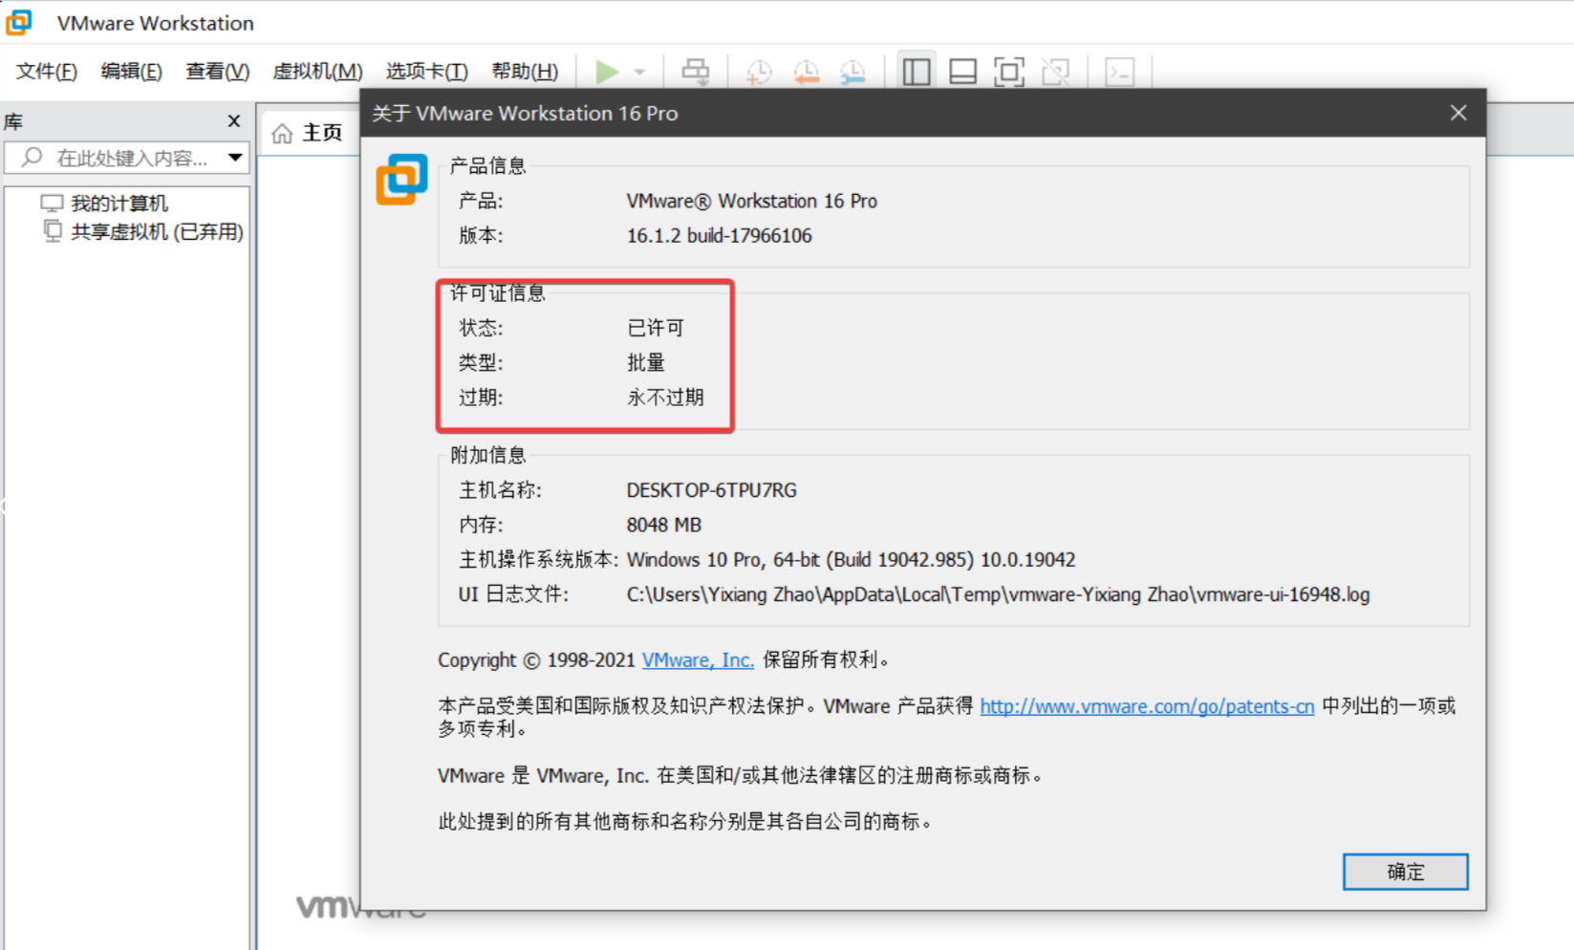Click expiration value 永不过期

coord(665,398)
